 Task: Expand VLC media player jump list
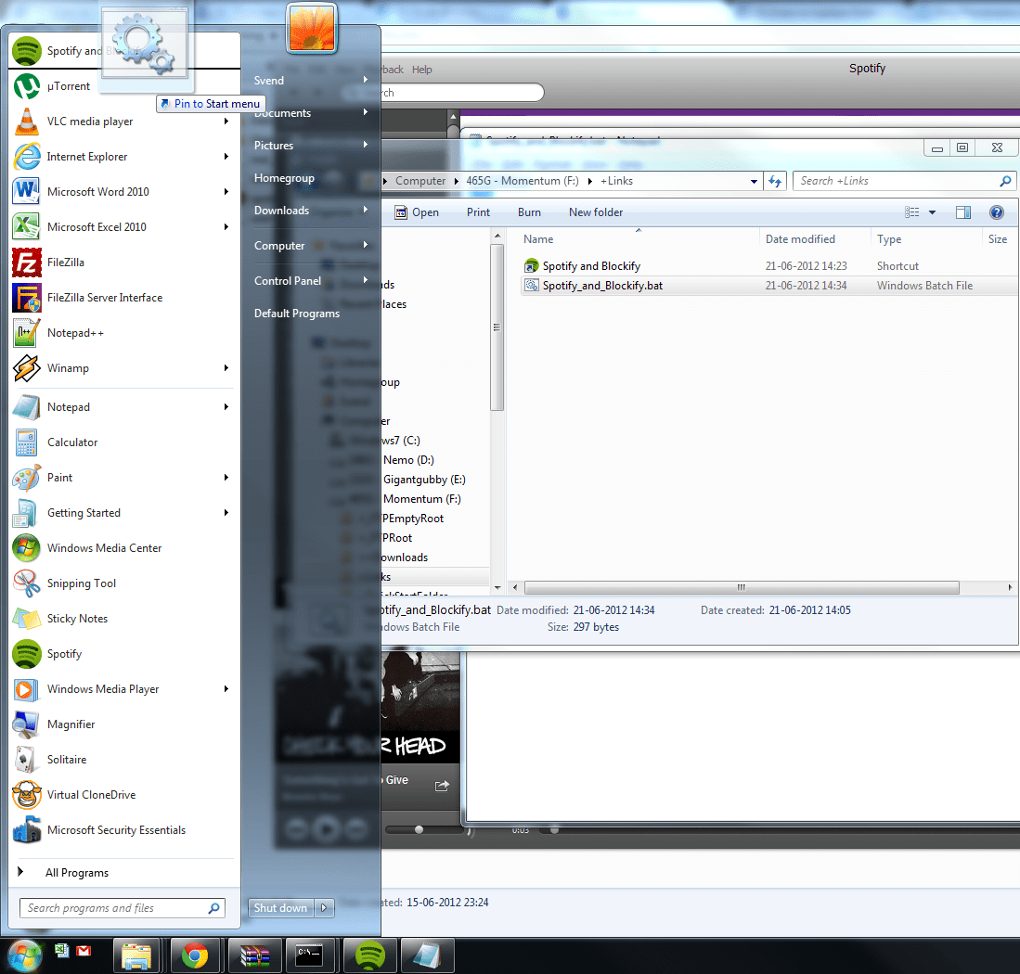(x=226, y=122)
